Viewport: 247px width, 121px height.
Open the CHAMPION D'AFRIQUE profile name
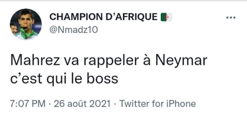(x=103, y=17)
